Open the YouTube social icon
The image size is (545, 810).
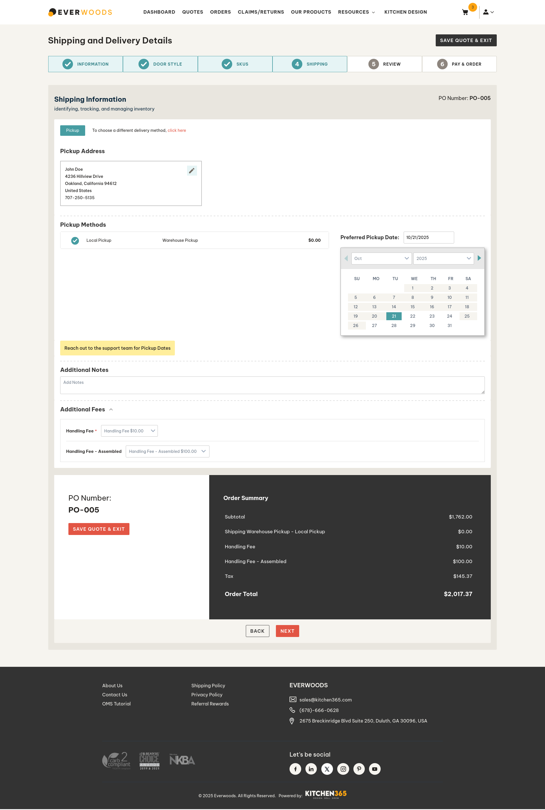click(374, 769)
